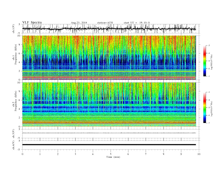The image size is (224, 173).
Task: Click the "ch.2 Frequency (kHz)" axis label
Action: (15, 101)
